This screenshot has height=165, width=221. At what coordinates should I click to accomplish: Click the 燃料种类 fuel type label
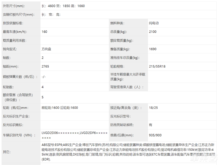[118, 23]
